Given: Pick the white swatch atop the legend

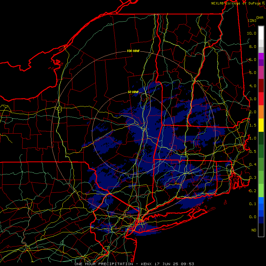Looking at the screenshot, I should tap(261, 33).
